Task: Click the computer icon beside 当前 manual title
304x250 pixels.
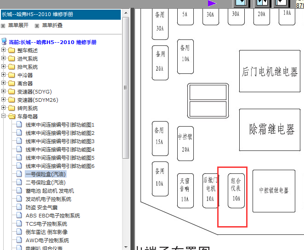Action: point(4,41)
